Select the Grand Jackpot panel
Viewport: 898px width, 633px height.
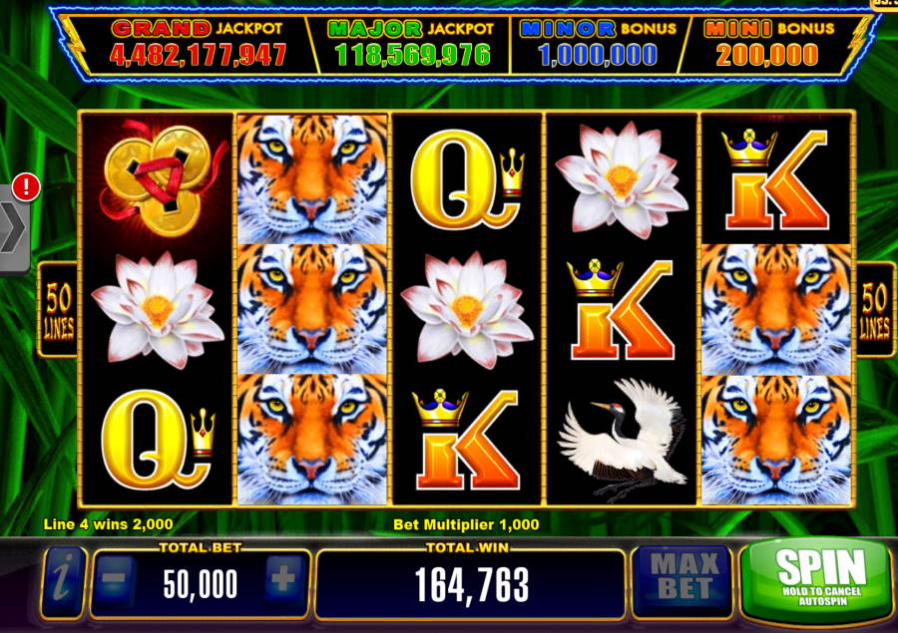pos(198,45)
